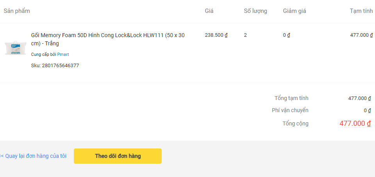Click the unit price 238.500 đ
Image resolution: width=375 pixels, height=177 pixels.
(216, 35)
